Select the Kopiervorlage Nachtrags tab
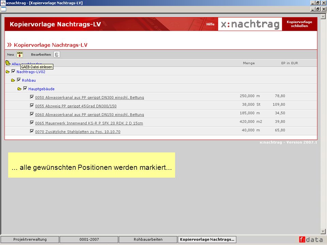 point(207,239)
